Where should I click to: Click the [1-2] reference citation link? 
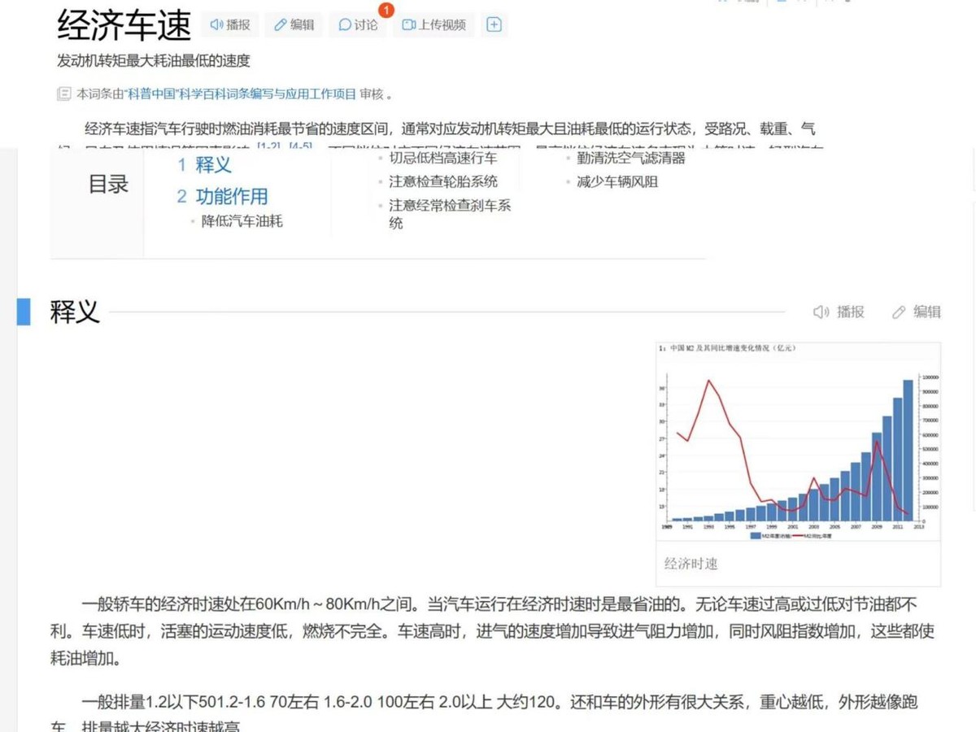(x=268, y=146)
